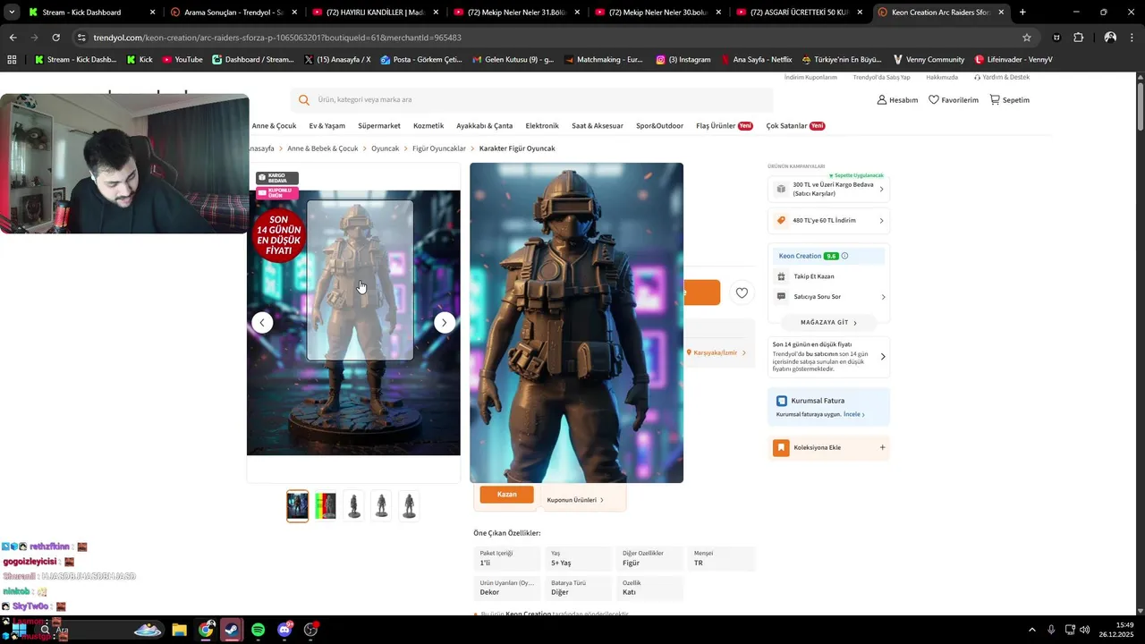The image size is (1145, 644).
Task: Bookmark this page with the star icon
Action: coord(1027,38)
